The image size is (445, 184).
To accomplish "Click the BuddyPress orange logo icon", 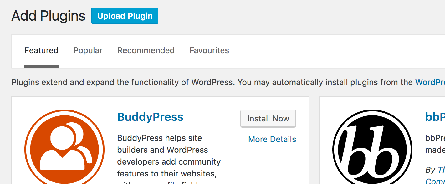I will [x=64, y=147].
